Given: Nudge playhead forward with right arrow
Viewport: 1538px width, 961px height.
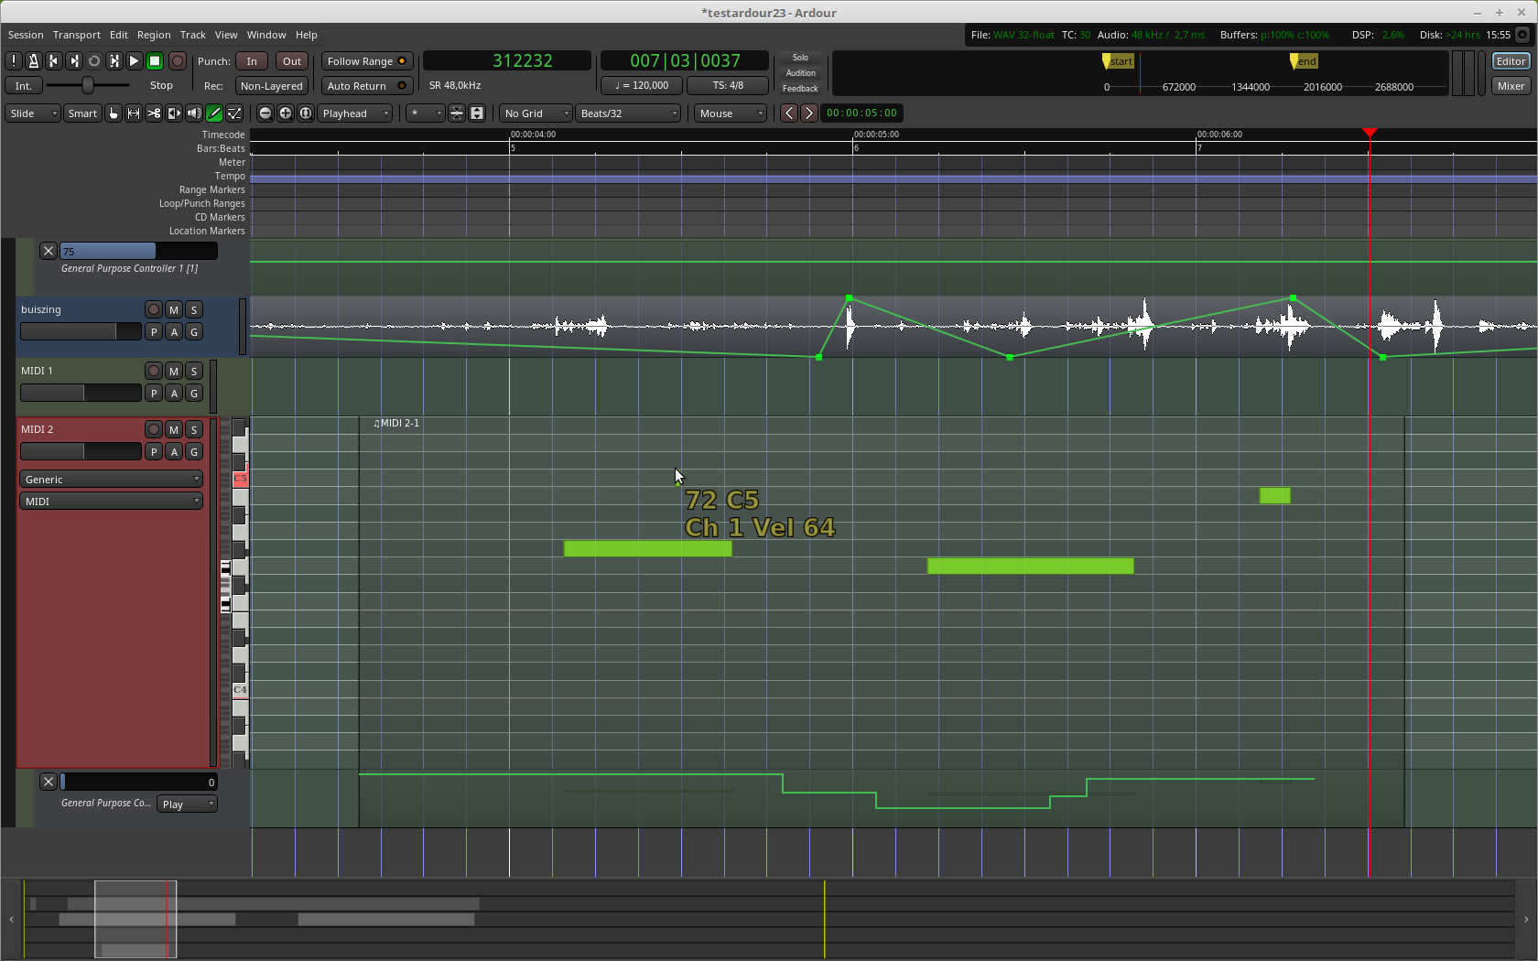Looking at the screenshot, I should [809, 113].
